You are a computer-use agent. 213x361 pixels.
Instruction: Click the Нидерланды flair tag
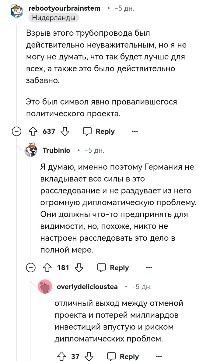(x=53, y=18)
